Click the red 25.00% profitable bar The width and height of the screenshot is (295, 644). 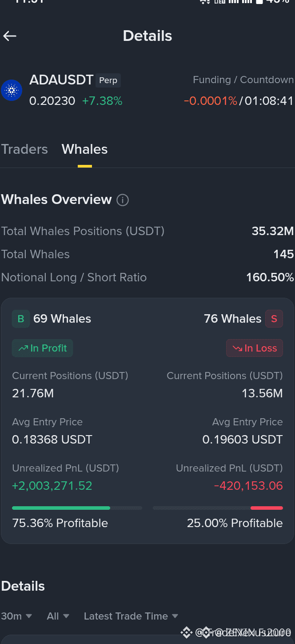pos(267,508)
